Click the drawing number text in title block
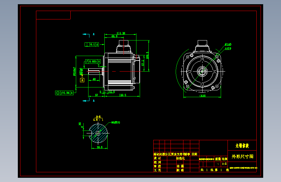The height and width of the screenshot is (182, 281). [243, 168]
